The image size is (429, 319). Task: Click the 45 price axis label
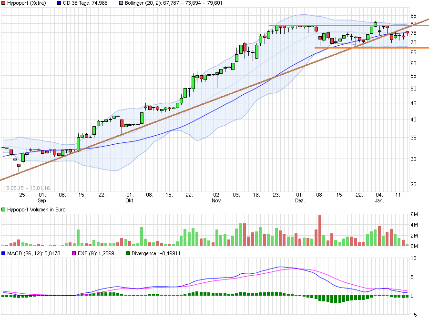413,103
